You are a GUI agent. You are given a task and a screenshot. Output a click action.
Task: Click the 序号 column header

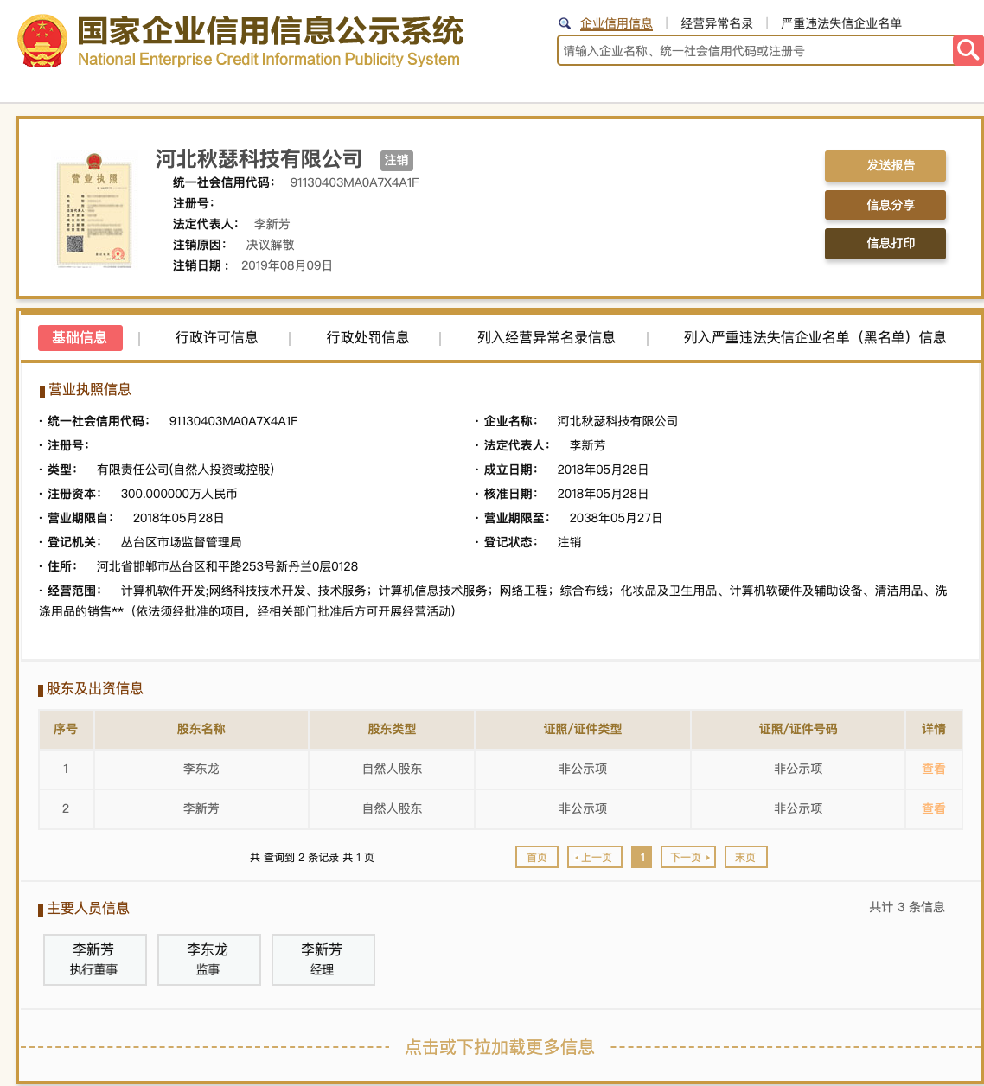pyautogui.click(x=66, y=729)
